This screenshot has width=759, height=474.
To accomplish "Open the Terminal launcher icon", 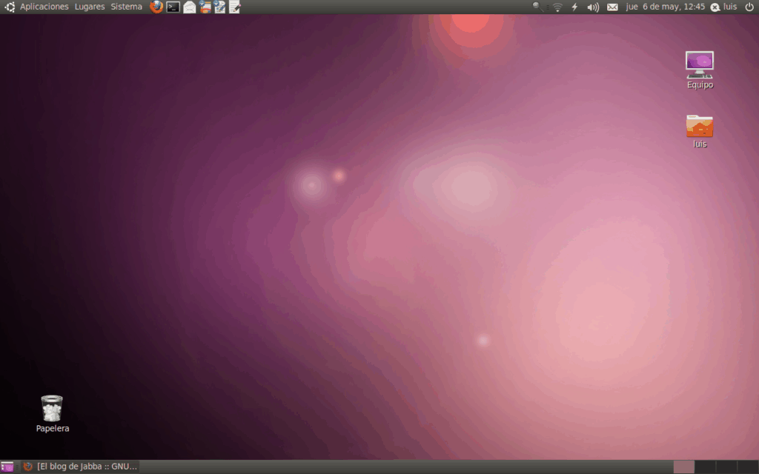I will [x=173, y=7].
